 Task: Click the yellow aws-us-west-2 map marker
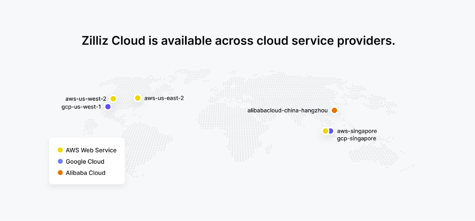113,99
